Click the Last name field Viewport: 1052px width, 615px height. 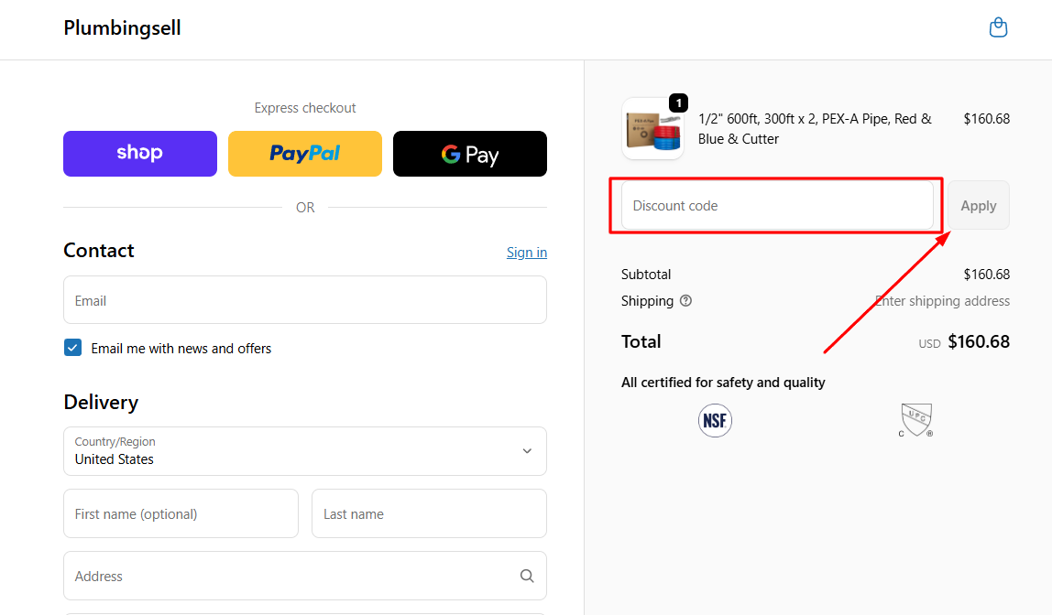(430, 513)
